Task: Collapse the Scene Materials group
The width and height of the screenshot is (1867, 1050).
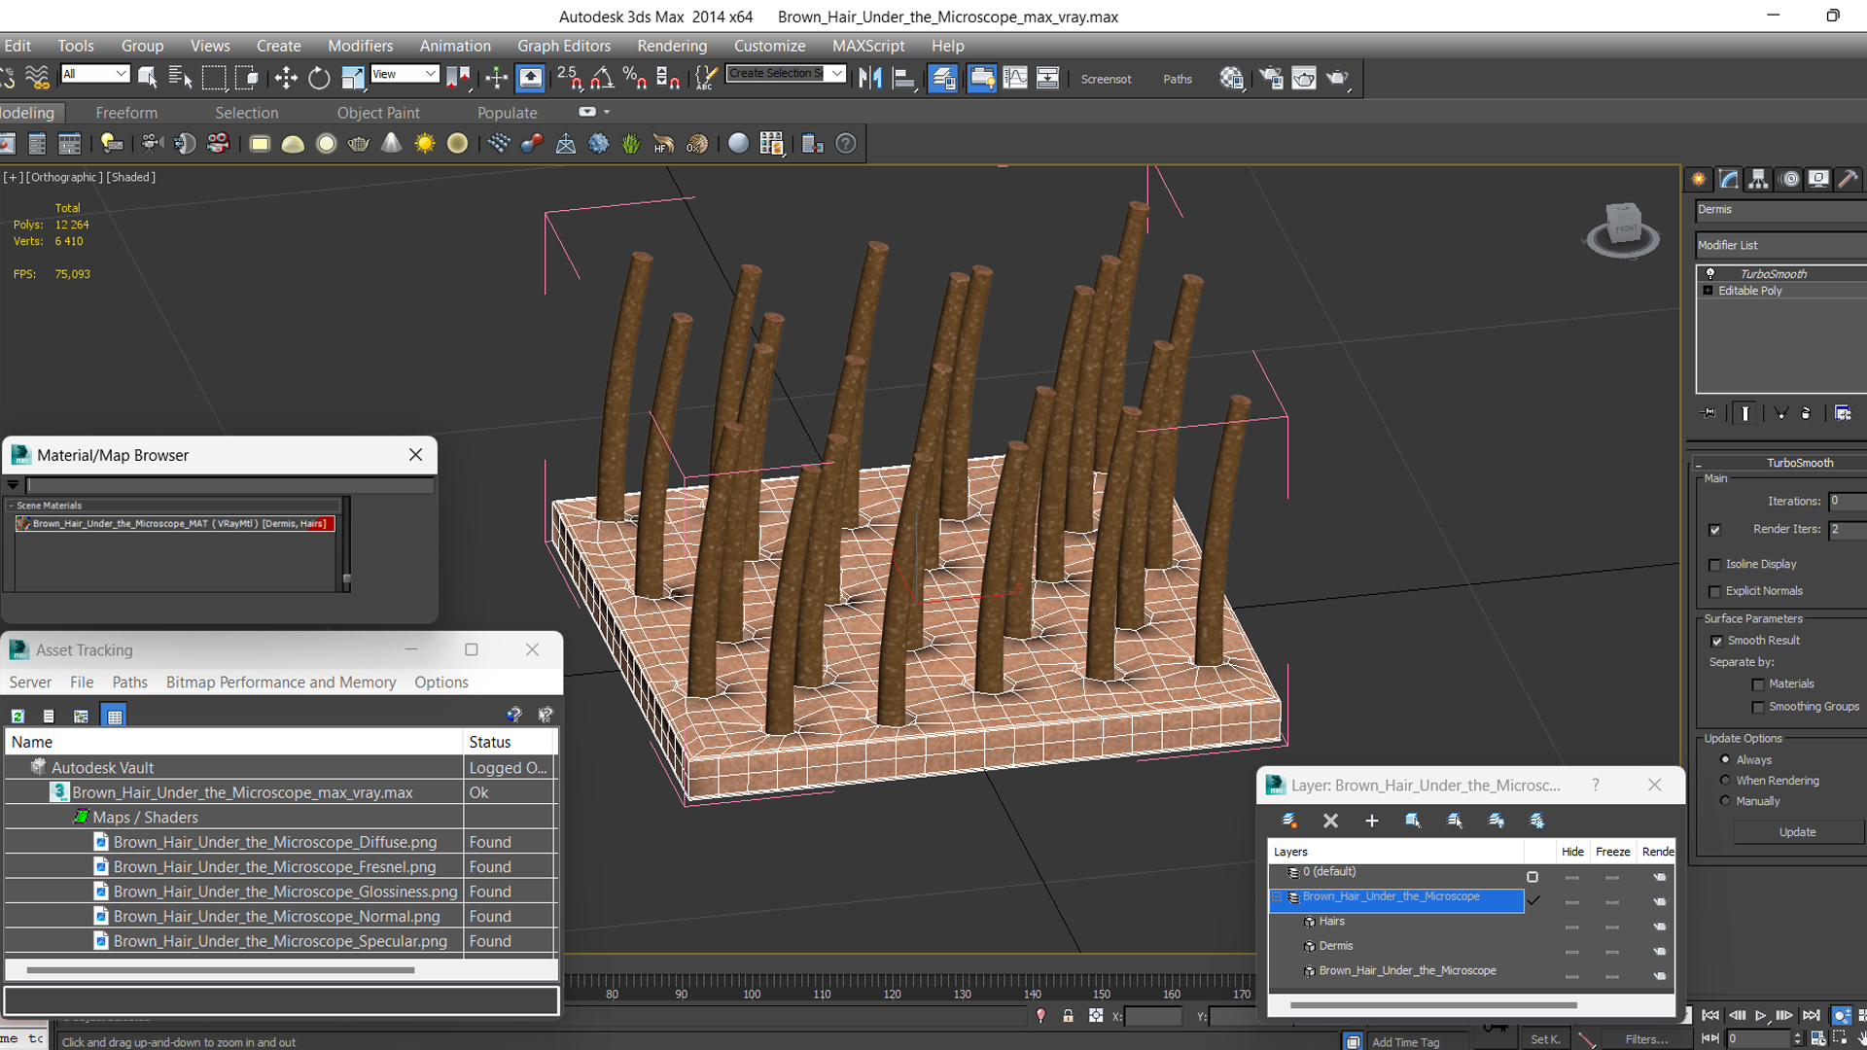Action: coord(11,506)
